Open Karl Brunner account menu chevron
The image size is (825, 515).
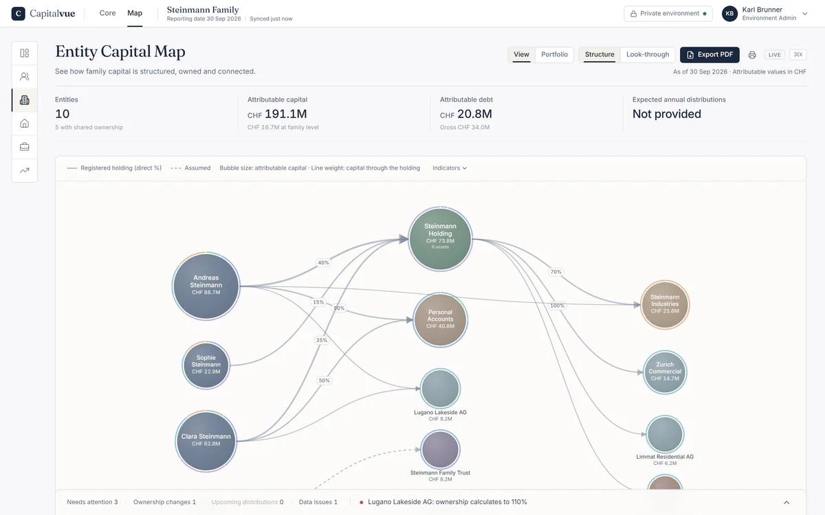click(x=805, y=14)
